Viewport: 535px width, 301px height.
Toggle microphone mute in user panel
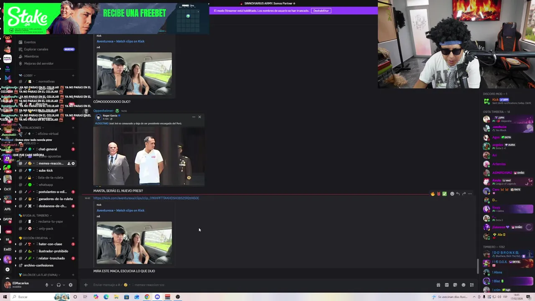coord(46,285)
